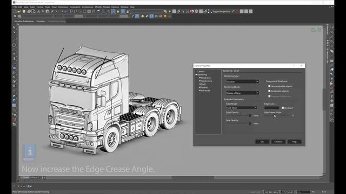Open the Architecture menu
The image size is (346, 194).
tap(88, 7)
